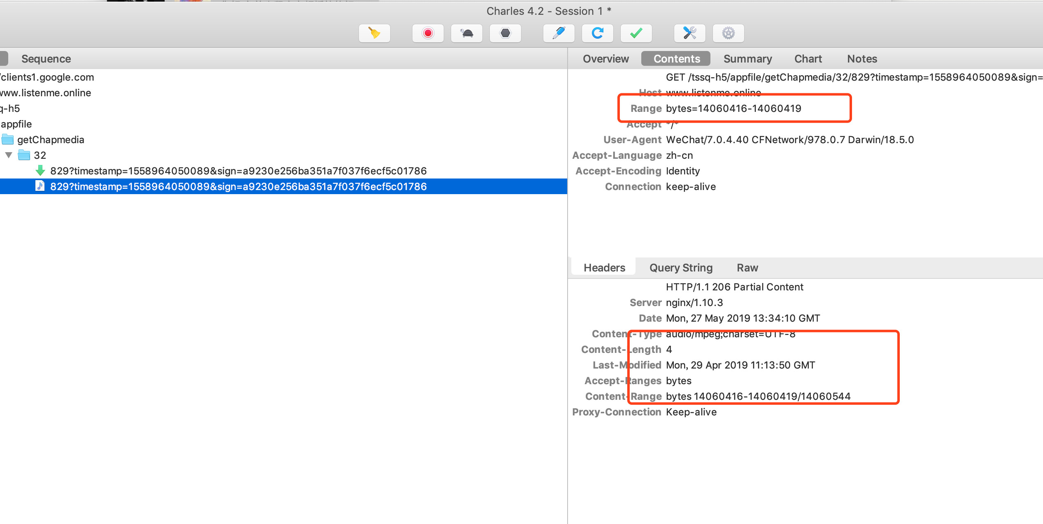This screenshot has height=524, width=1043.
Task: Toggle the red record button
Action: [x=428, y=33]
